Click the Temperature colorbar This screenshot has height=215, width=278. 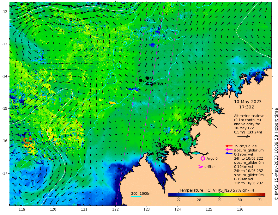(x=217, y=195)
